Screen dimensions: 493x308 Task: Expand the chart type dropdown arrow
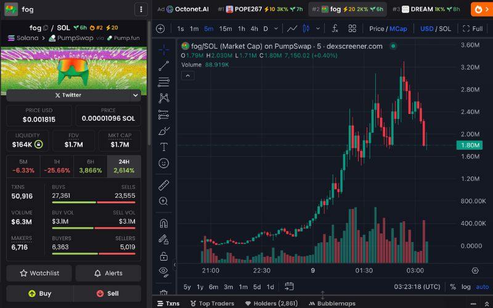pyautogui.click(x=318, y=28)
